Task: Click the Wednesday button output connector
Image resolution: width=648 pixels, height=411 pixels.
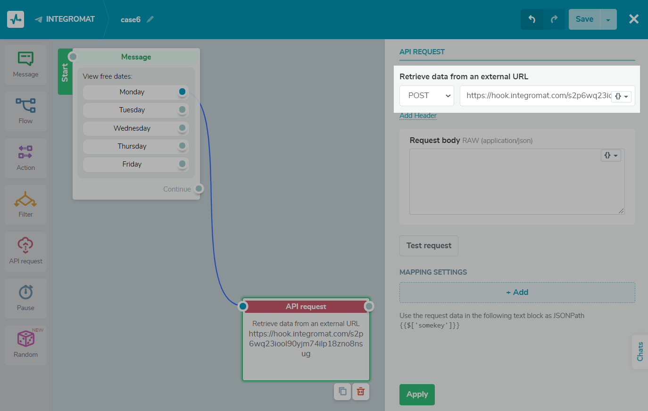Action: click(182, 128)
